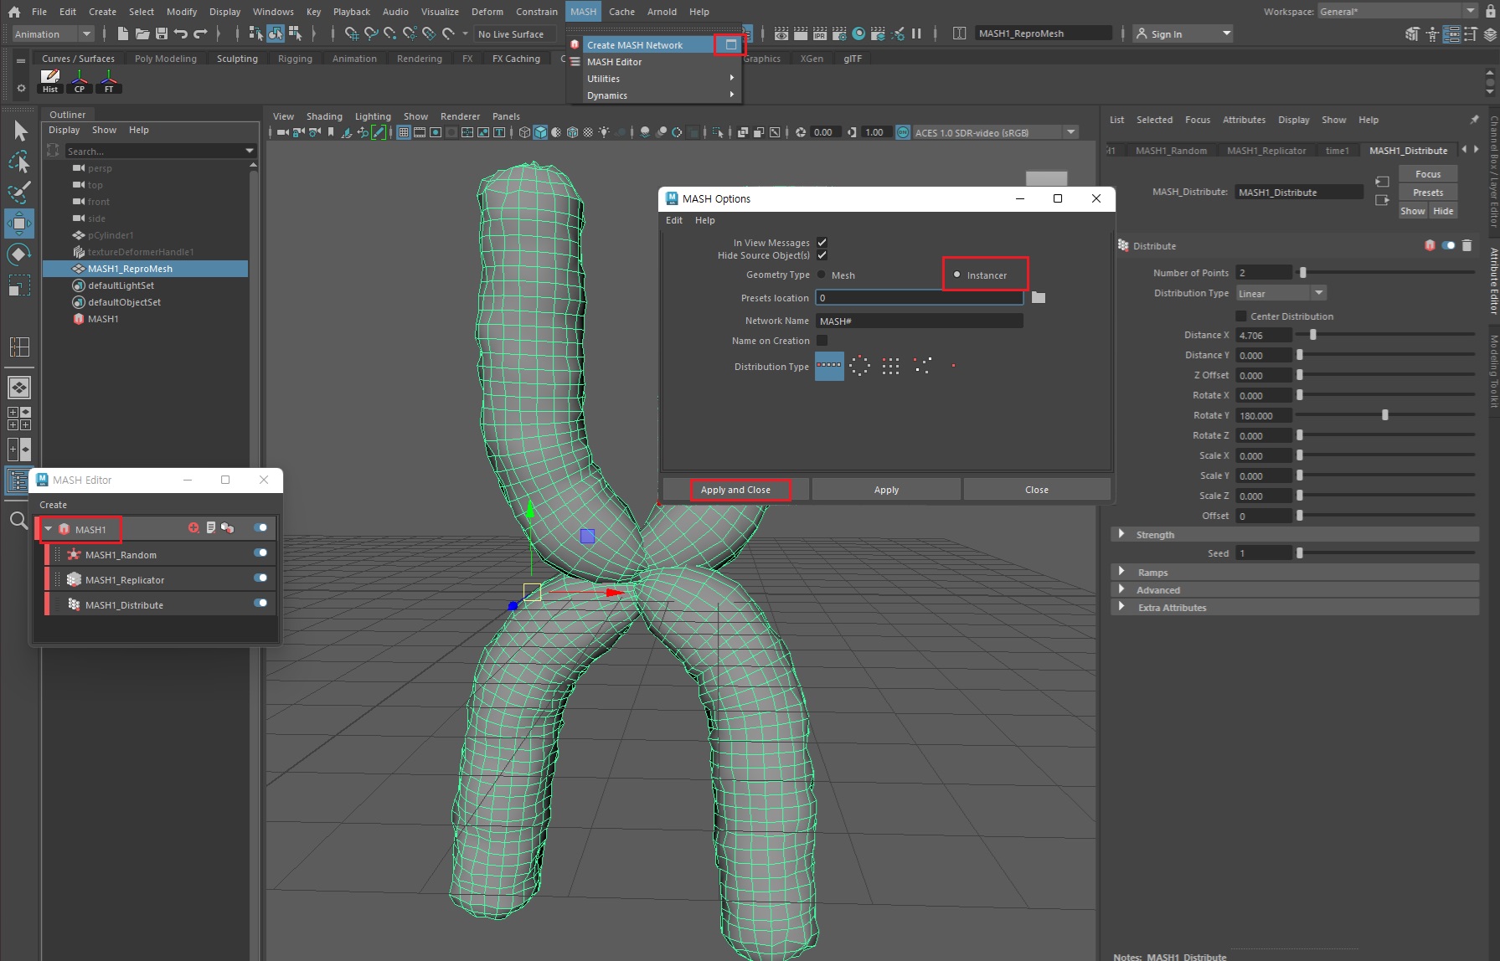Select the radial distribution type icon
The image size is (1500, 961).
859,366
